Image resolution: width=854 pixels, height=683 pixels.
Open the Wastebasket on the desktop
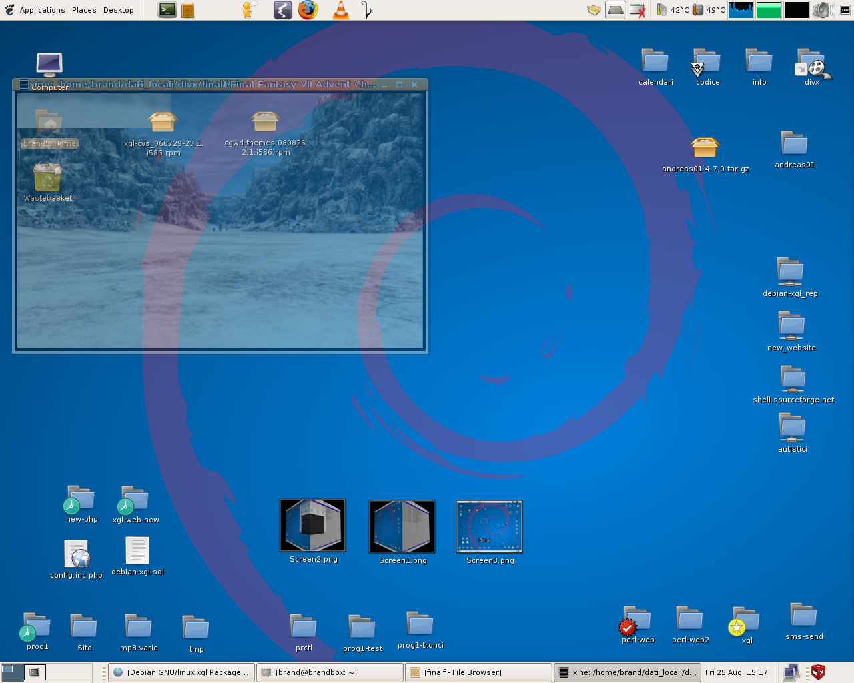click(x=47, y=182)
